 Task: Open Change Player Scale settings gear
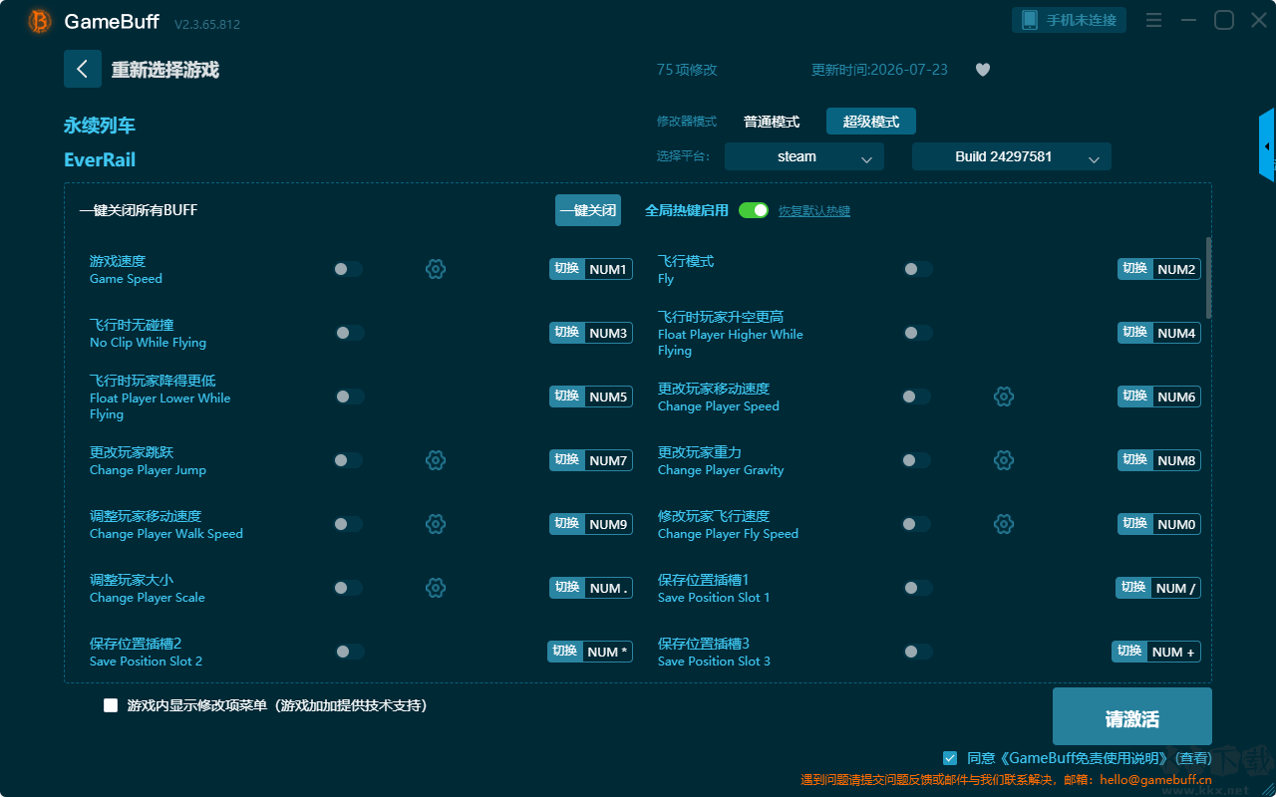click(x=435, y=588)
